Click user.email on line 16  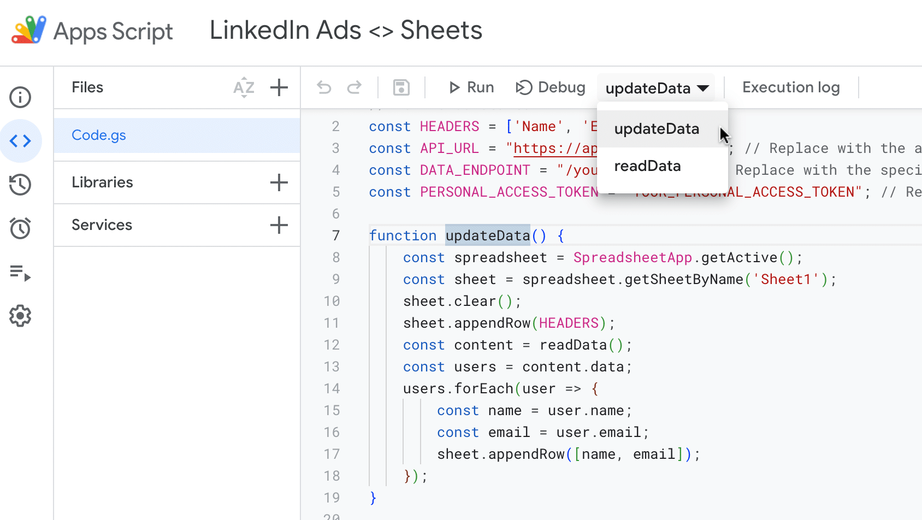click(x=599, y=433)
